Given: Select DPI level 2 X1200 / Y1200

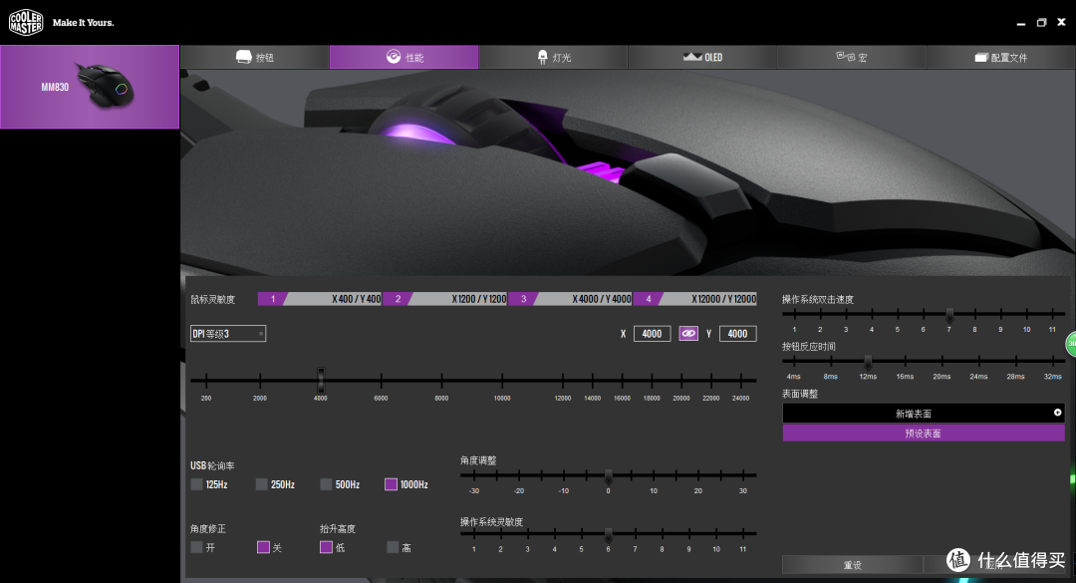Looking at the screenshot, I should (x=444, y=299).
